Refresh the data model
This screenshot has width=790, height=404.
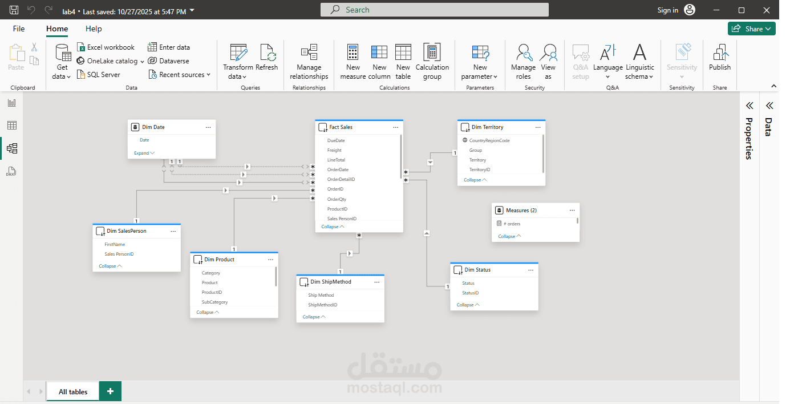[267, 58]
